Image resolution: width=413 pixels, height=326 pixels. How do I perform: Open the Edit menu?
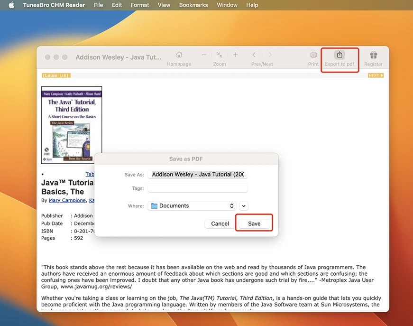coord(117,5)
